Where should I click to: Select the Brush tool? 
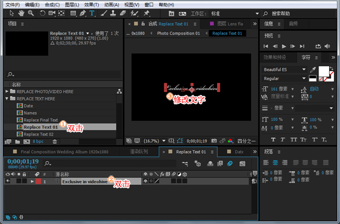click(104, 14)
